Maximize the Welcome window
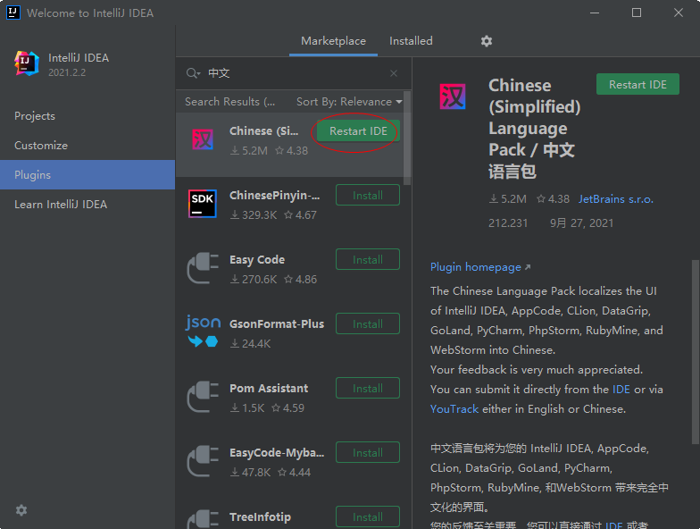Viewport: 700px width, 529px height. 637,13
